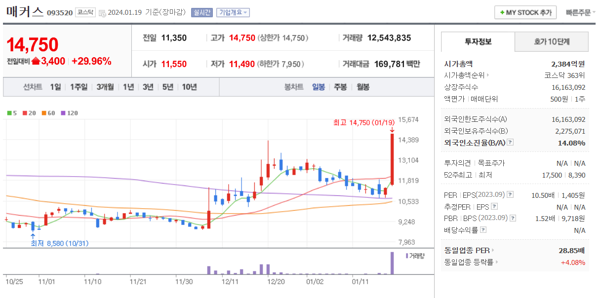This screenshot has width=602, height=298.
Task: Click the 최고 14,750 (01/19) chart label
Action: click(x=364, y=122)
